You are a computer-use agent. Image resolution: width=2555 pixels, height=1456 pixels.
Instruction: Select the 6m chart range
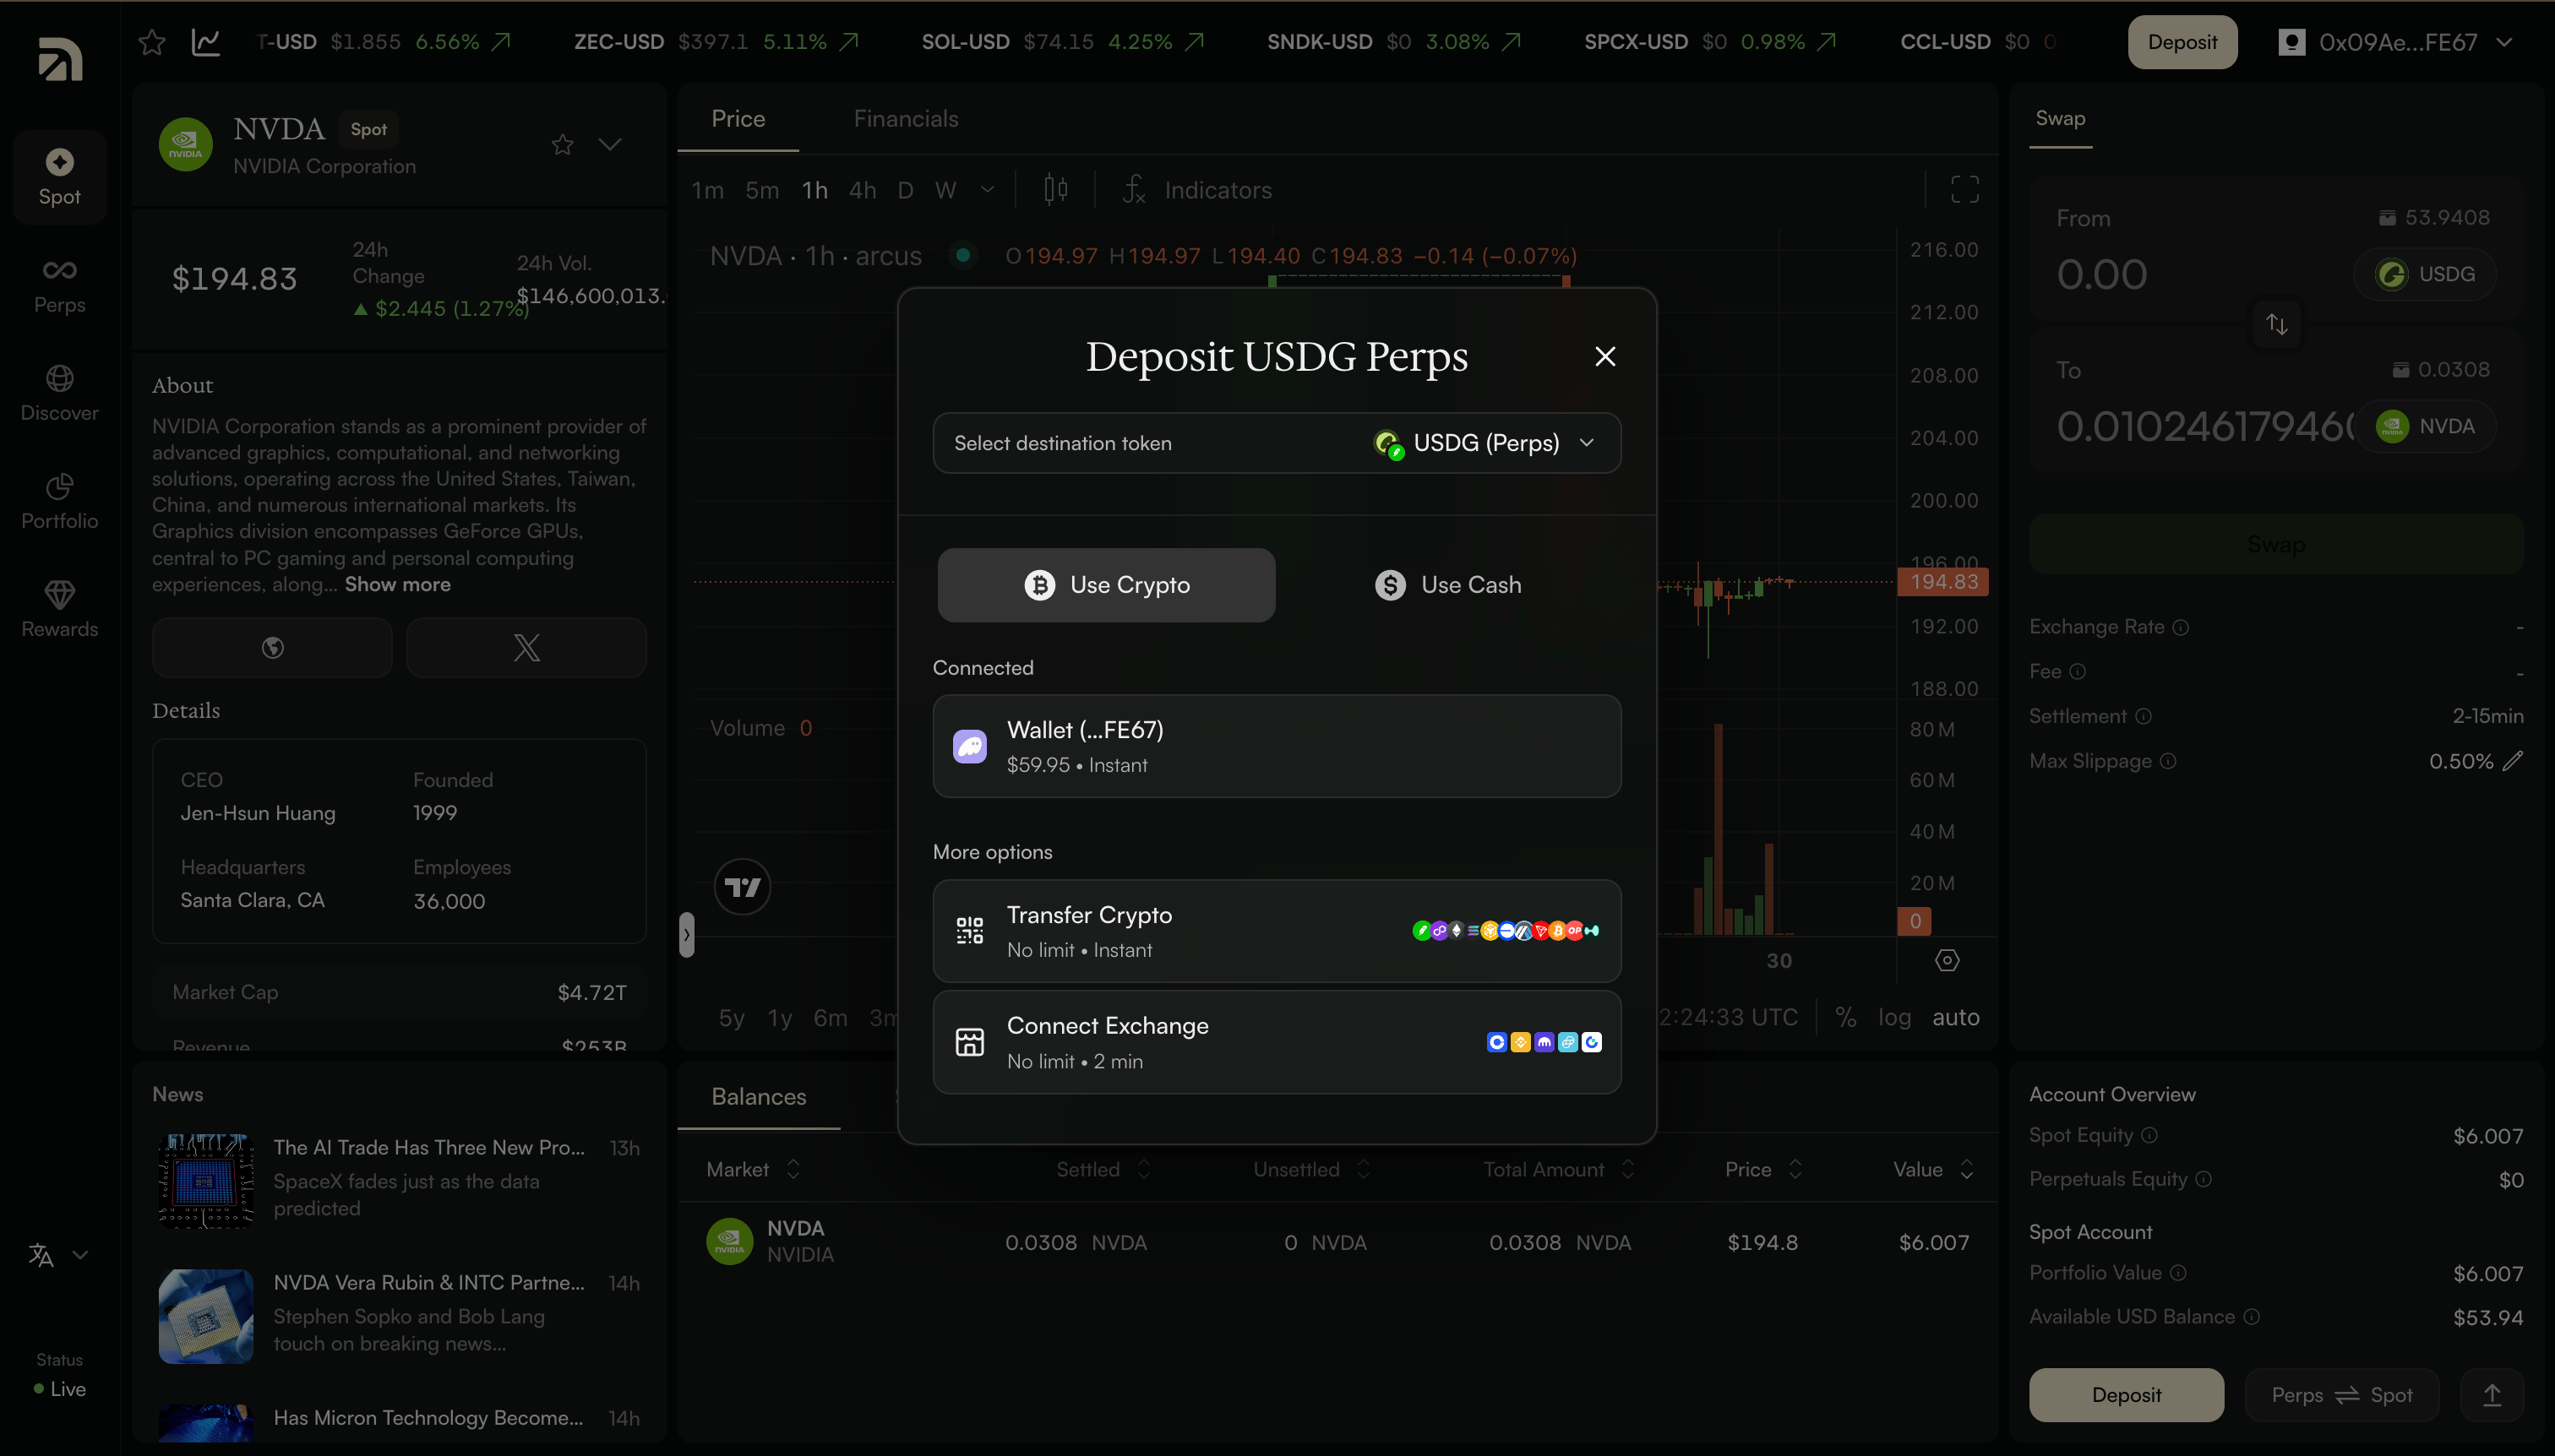(831, 1018)
